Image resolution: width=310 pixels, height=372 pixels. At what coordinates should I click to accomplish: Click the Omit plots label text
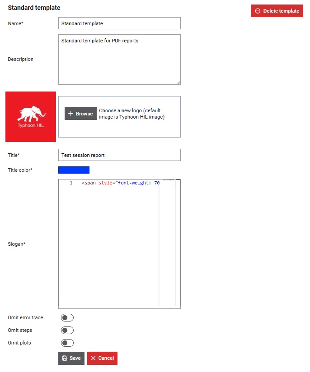(x=19, y=343)
